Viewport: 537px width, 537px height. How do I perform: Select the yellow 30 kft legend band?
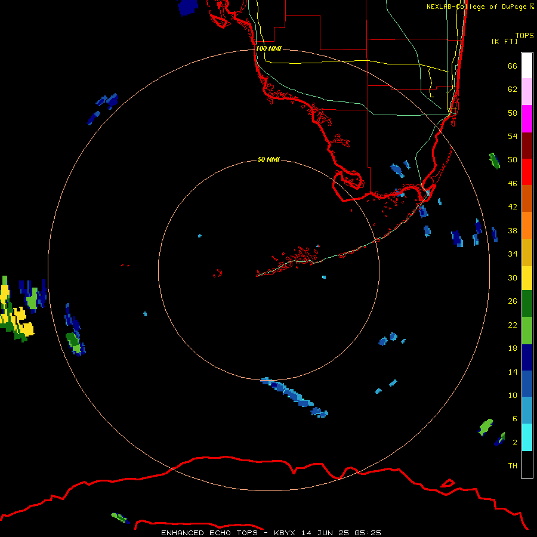click(x=527, y=278)
